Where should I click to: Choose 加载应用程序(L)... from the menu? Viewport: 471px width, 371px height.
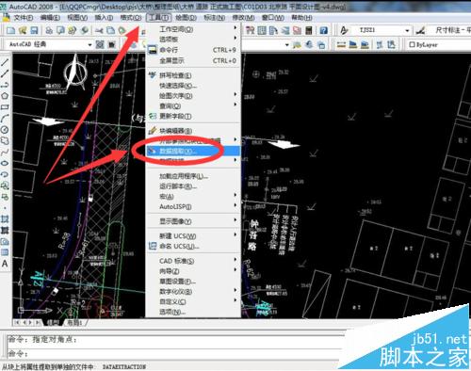[x=193, y=176]
